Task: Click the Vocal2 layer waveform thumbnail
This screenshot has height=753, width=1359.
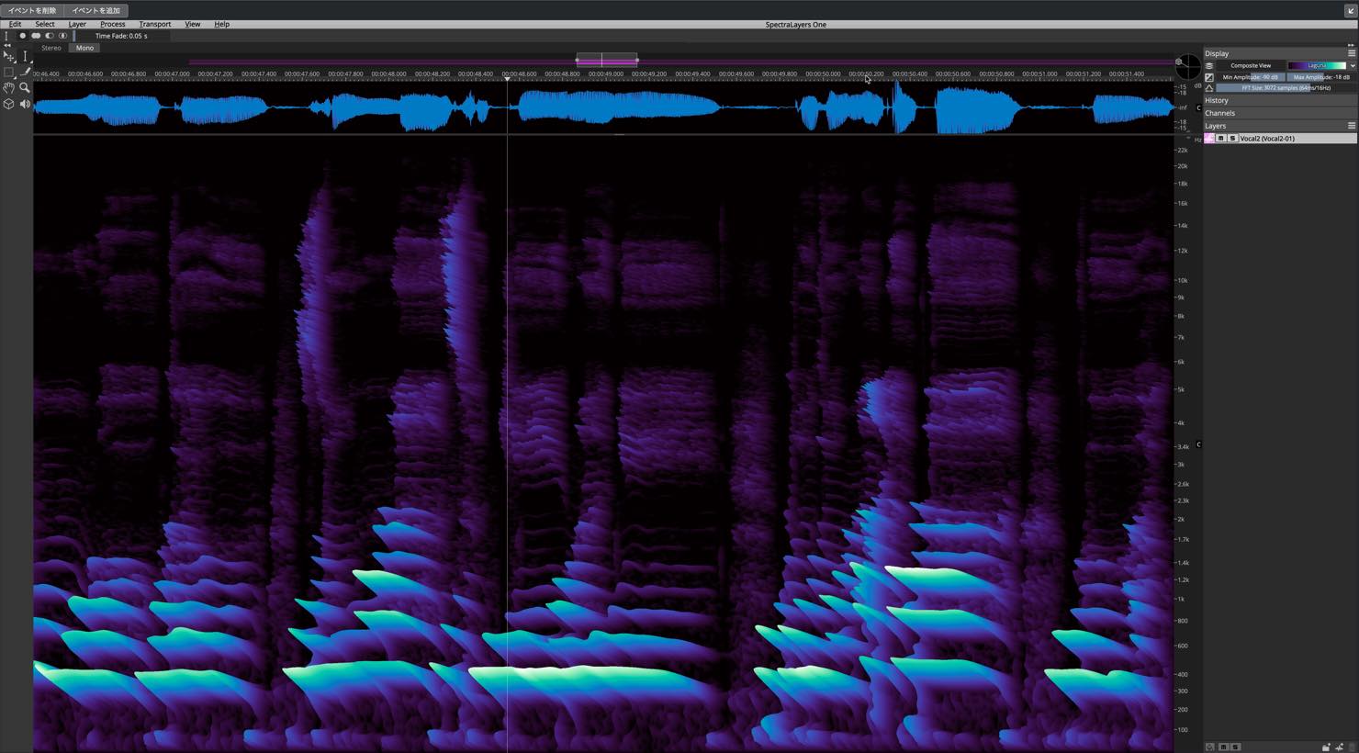Action: [x=1209, y=139]
